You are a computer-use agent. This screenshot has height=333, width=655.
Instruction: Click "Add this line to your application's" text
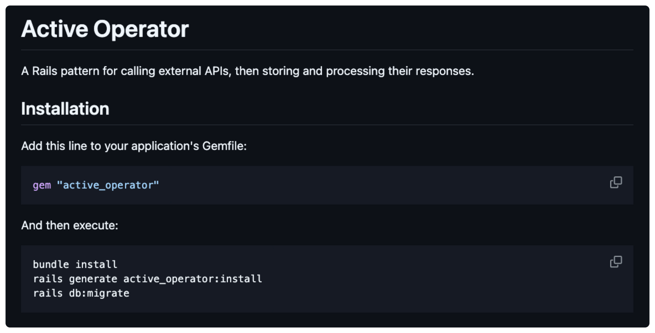110,146
